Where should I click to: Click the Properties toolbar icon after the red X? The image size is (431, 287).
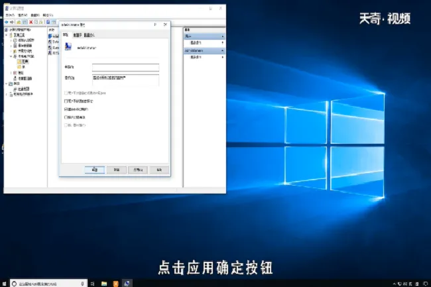[x=36, y=22]
